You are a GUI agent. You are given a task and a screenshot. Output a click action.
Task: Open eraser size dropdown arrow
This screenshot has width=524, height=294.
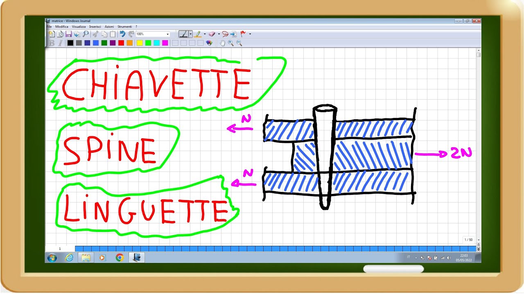pos(219,34)
